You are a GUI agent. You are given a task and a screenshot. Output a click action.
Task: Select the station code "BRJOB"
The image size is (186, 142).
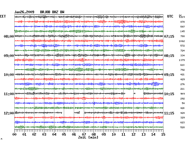coord(45,12)
